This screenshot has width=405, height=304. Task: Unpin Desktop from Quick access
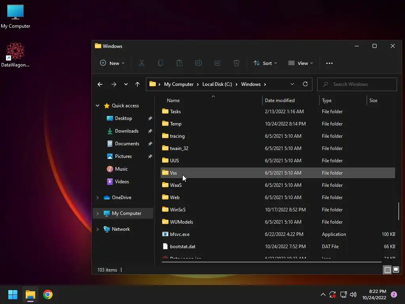[x=150, y=118]
